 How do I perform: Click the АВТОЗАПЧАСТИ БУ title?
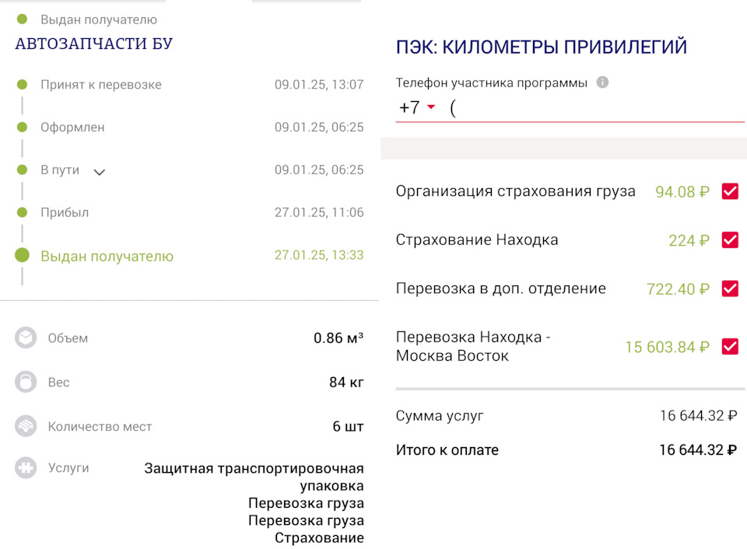pos(94,44)
